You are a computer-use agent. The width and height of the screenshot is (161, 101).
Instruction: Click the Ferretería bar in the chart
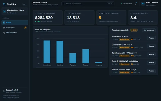click(x=99, y=63)
